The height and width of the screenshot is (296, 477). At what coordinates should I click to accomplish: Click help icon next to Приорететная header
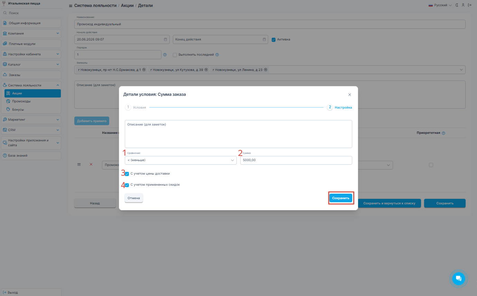coord(443,133)
